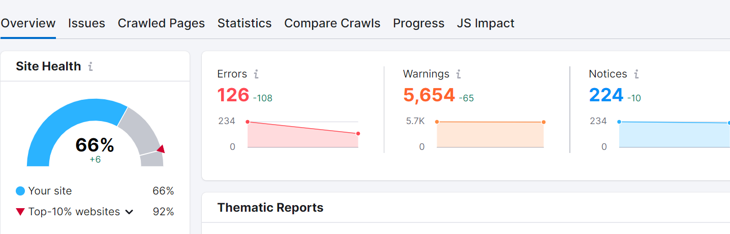This screenshot has height=234, width=730.
Task: Click the Site Health info icon
Action: [90, 67]
